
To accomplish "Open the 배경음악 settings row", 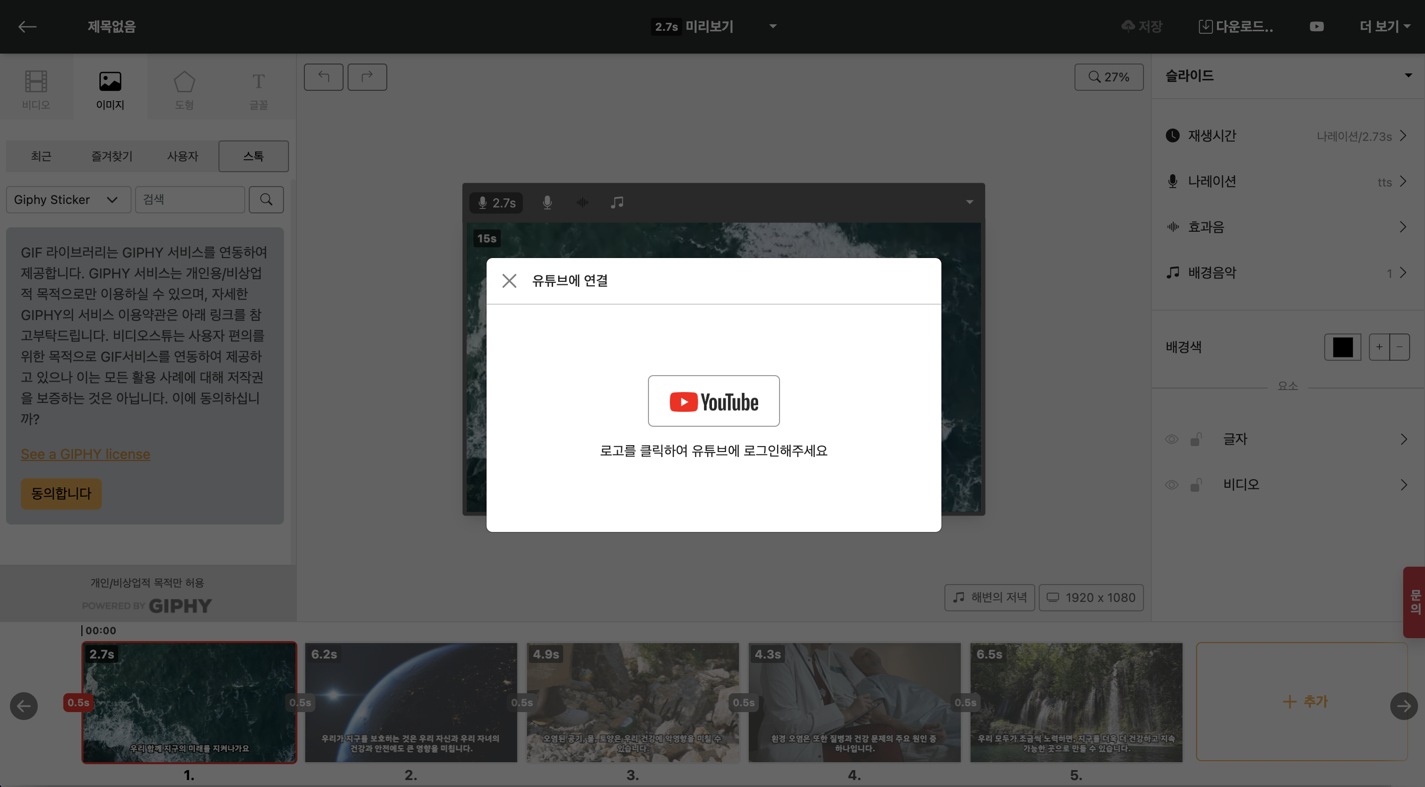I will 1288,272.
